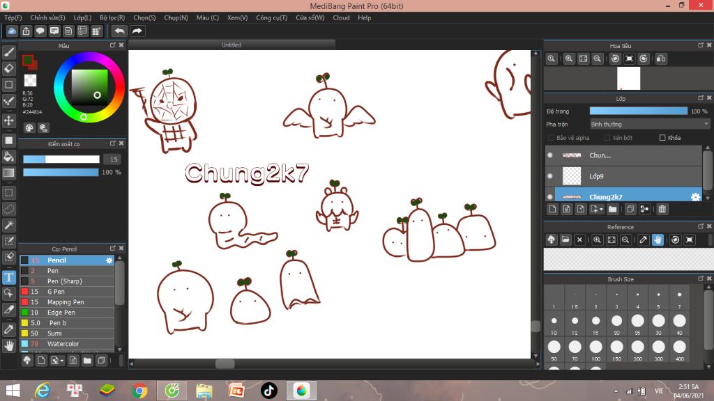This screenshot has width=714, height=401.
Task: Enable the Khóa lock checkbox
Action: 662,138
